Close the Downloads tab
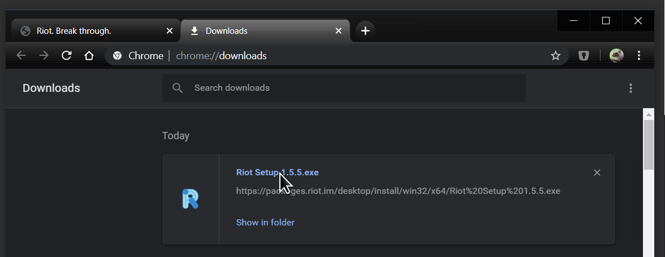This screenshot has height=257, width=665. click(339, 31)
